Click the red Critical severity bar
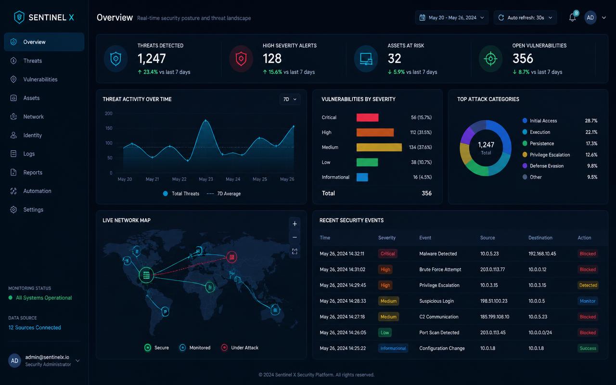Screen dimensions: 616x385 tap(367, 117)
